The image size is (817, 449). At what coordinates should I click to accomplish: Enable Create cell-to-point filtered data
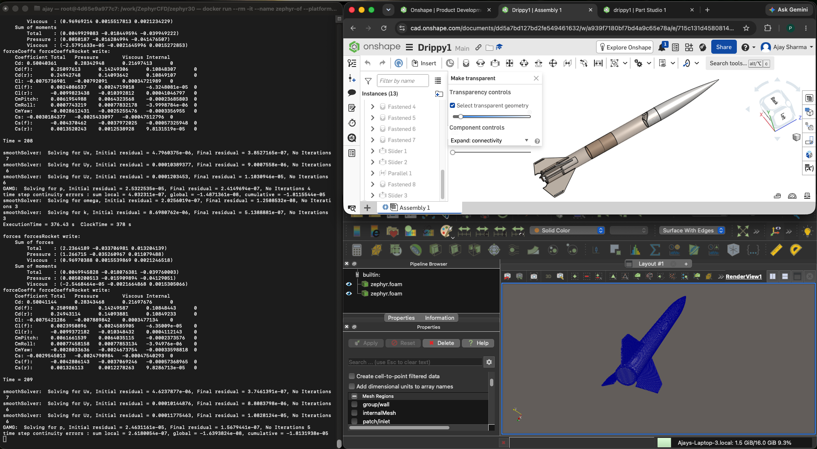pyautogui.click(x=352, y=376)
